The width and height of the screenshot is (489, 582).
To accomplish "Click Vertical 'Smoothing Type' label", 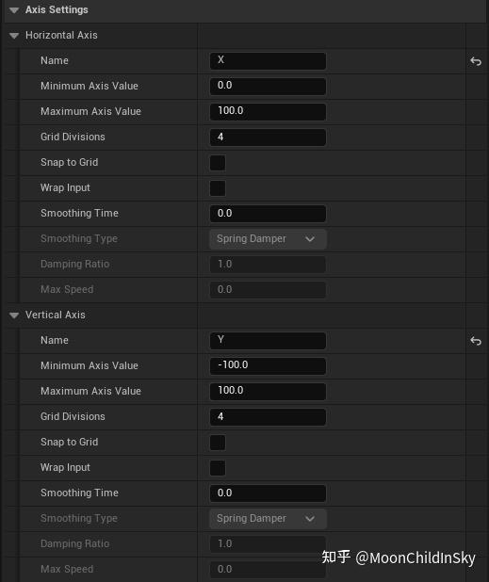I will [79, 518].
